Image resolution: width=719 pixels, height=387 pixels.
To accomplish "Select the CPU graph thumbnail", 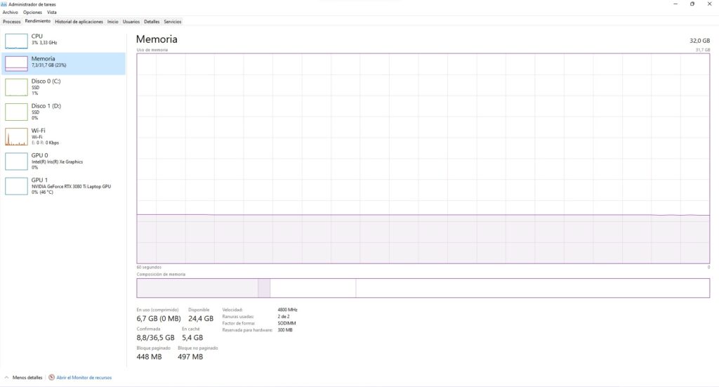I will click(16, 40).
